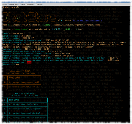Click the red 'Hard' aggressive-marketing value
132x124 pixels.
point(29,62)
